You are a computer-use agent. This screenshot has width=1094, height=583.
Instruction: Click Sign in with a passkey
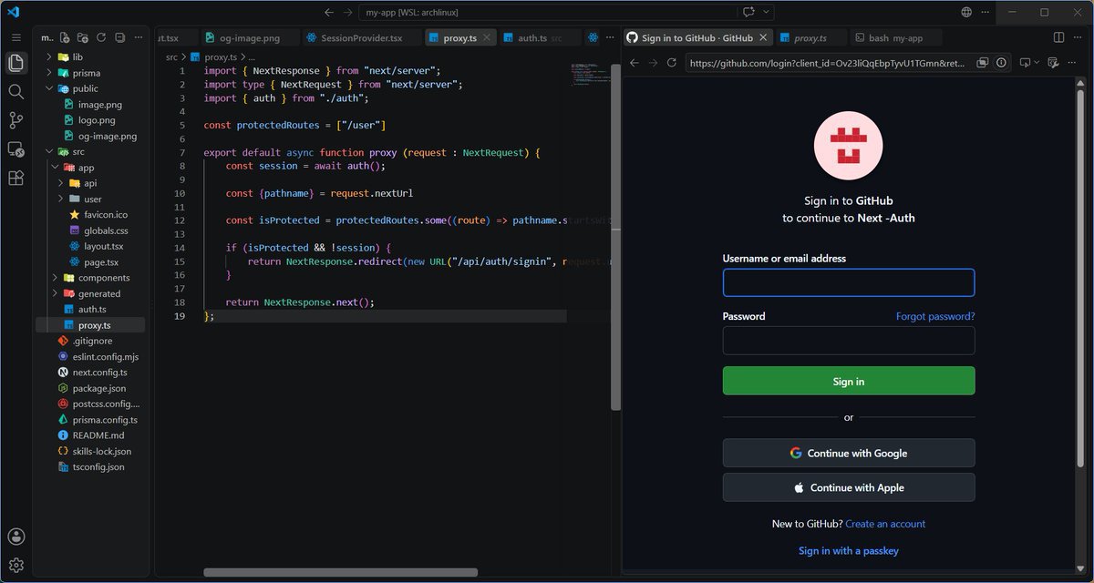point(849,550)
